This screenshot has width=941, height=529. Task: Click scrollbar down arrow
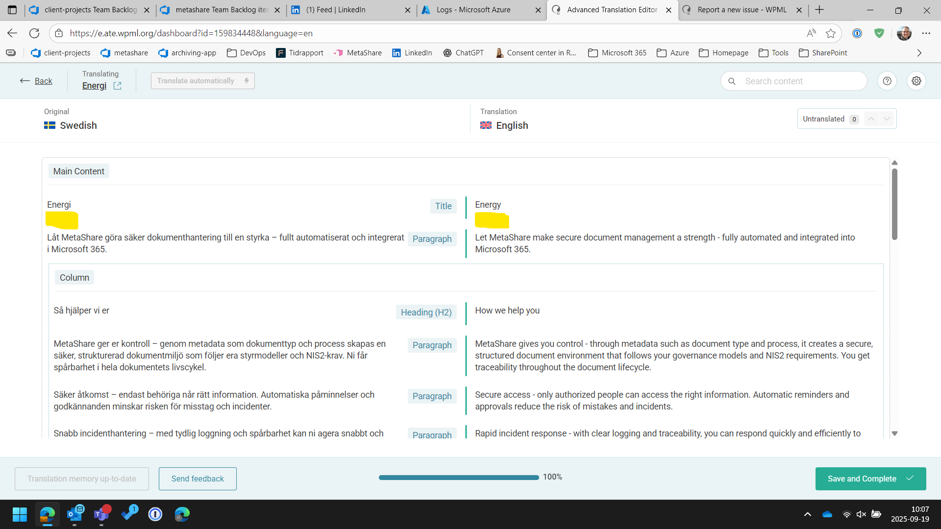click(x=894, y=433)
